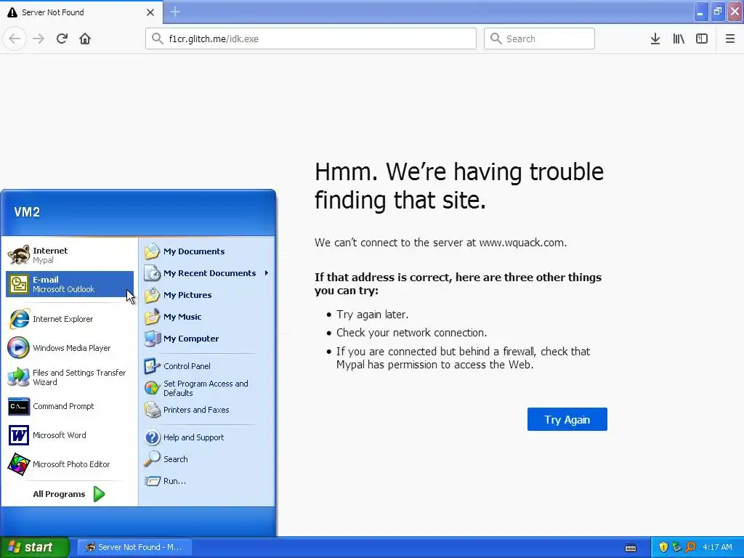Viewport: 744px width, 558px height.
Task: Click the magnifier tray icon
Action: pos(690,547)
